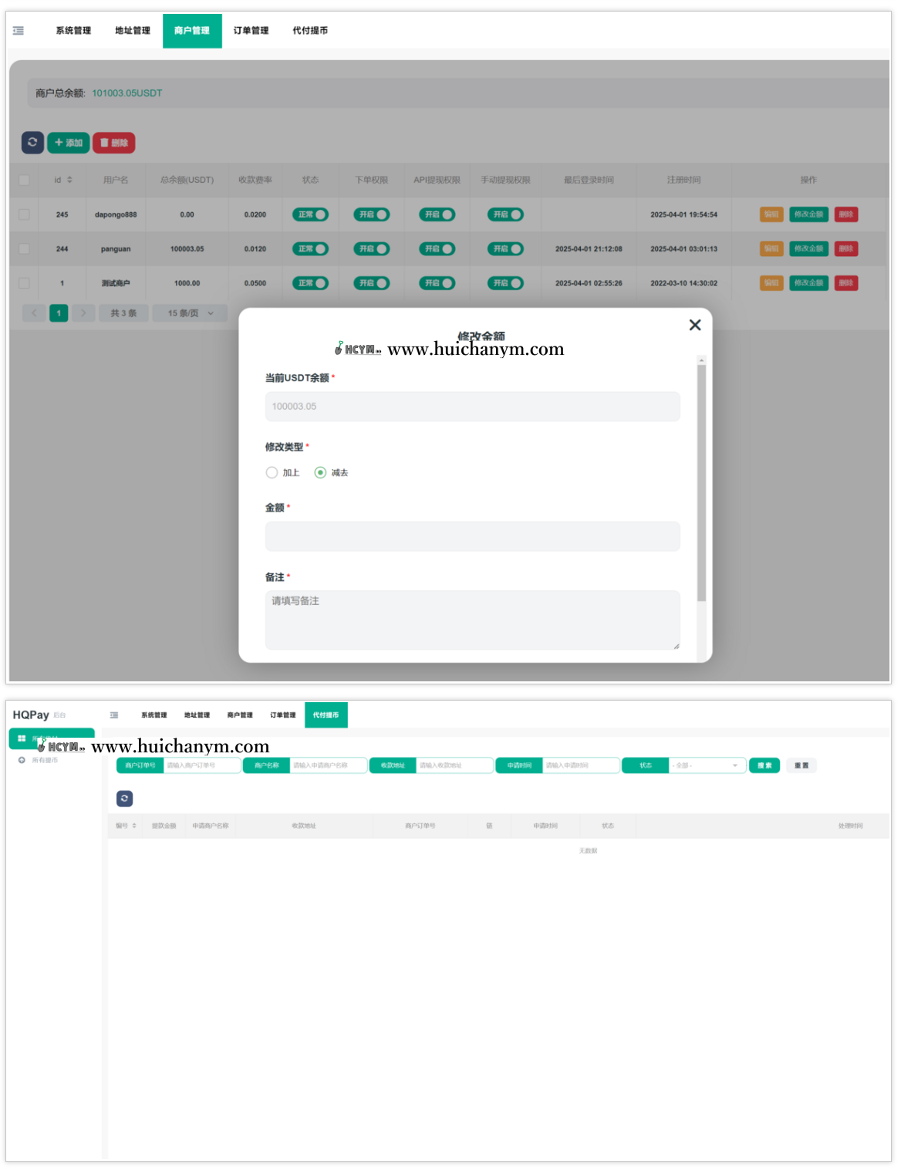This screenshot has width=901, height=1169.
Task: Click the refresh icon below the 商户订单号 filter
Action: point(124,799)
